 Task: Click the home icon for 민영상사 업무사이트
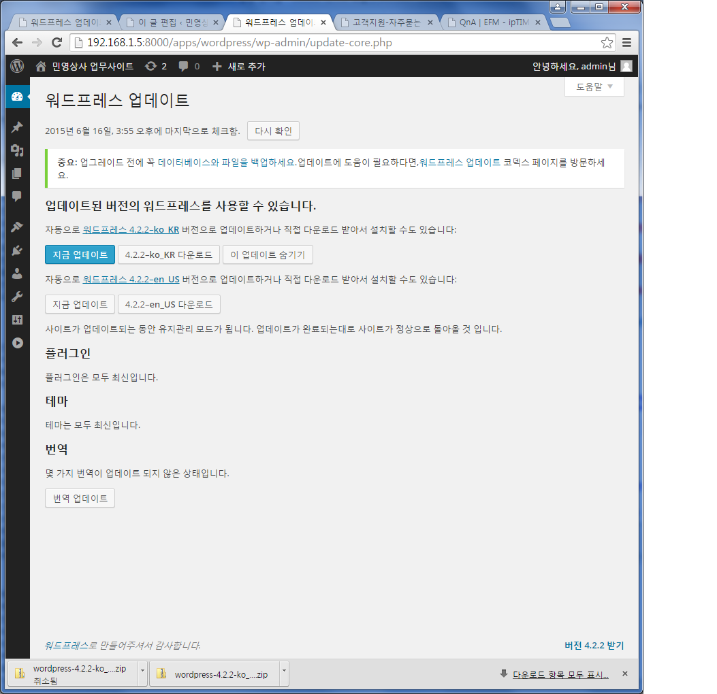41,66
